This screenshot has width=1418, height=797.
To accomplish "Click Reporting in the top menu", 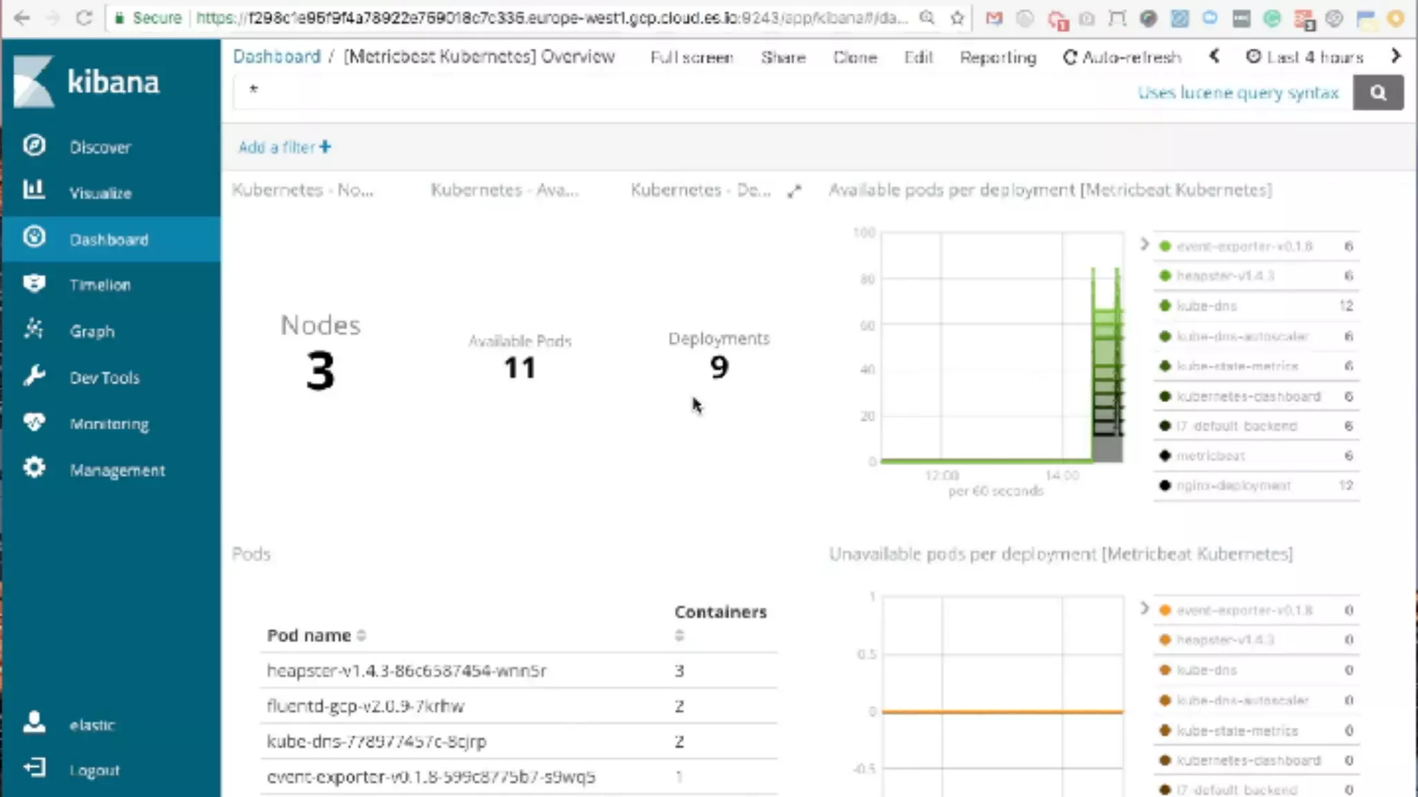I will click(x=998, y=57).
